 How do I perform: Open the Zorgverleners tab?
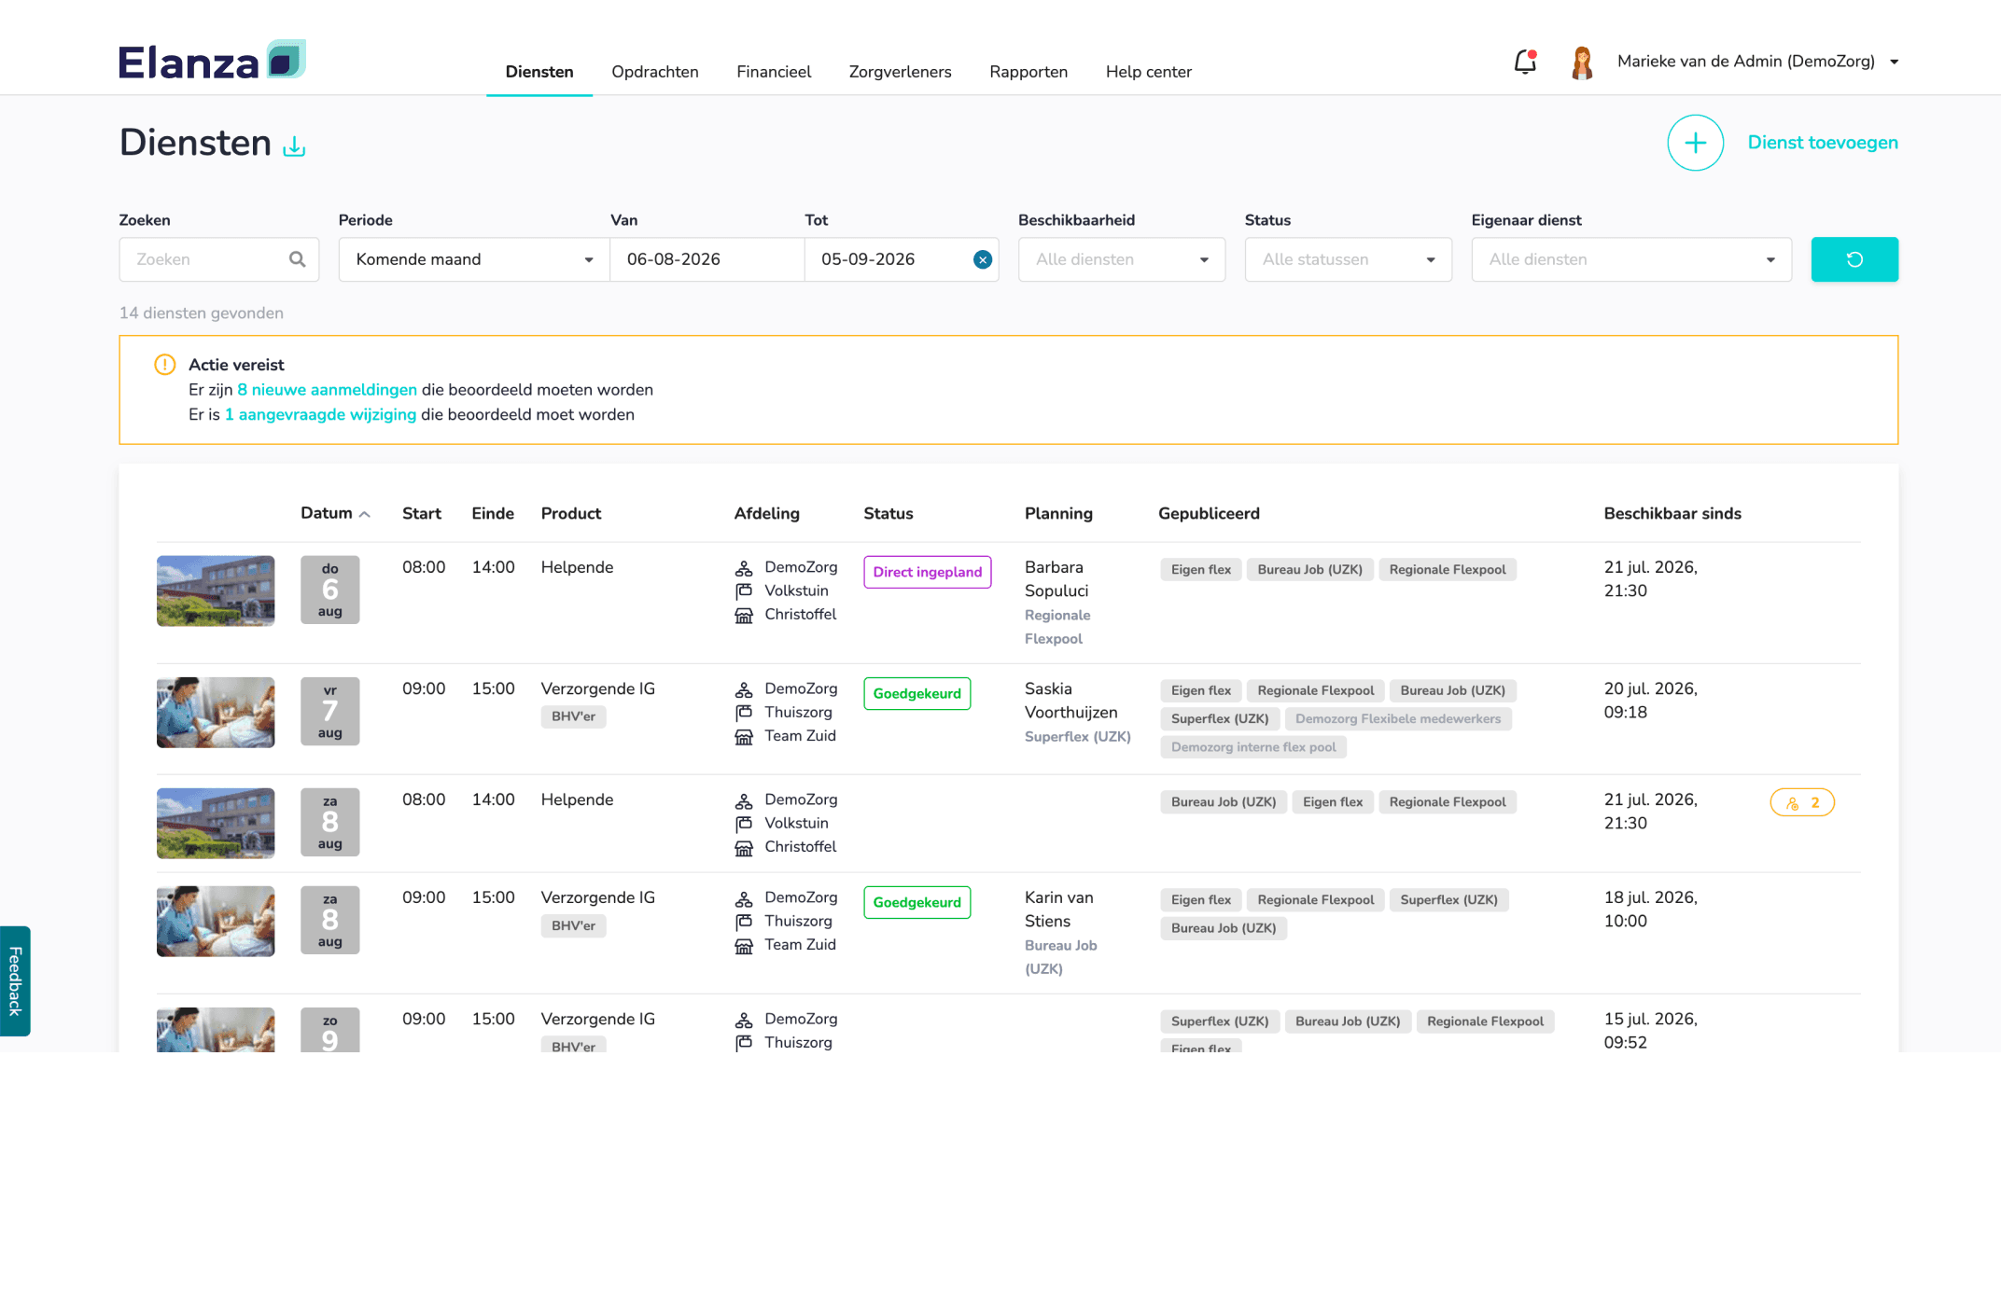[x=900, y=72]
